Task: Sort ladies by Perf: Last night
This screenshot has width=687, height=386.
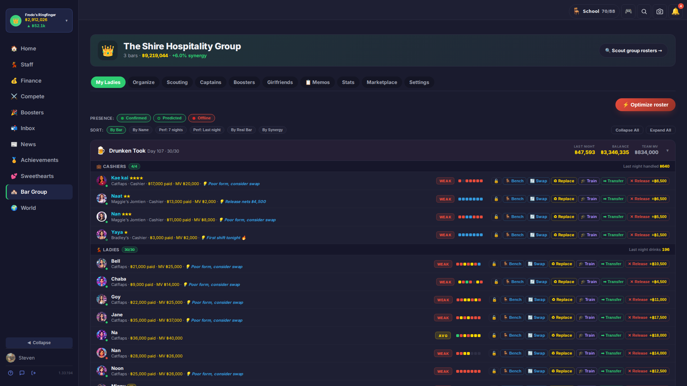Action: [x=207, y=130]
